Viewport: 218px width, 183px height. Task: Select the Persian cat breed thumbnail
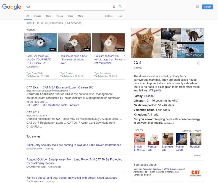pos(154,139)
